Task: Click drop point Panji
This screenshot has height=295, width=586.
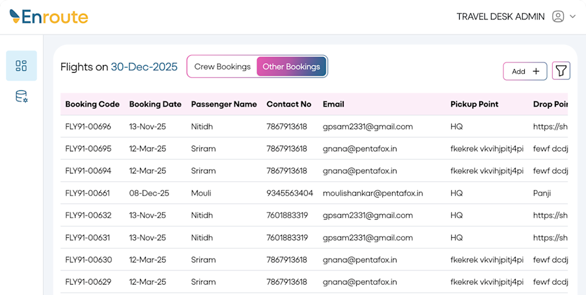Action: coord(542,193)
